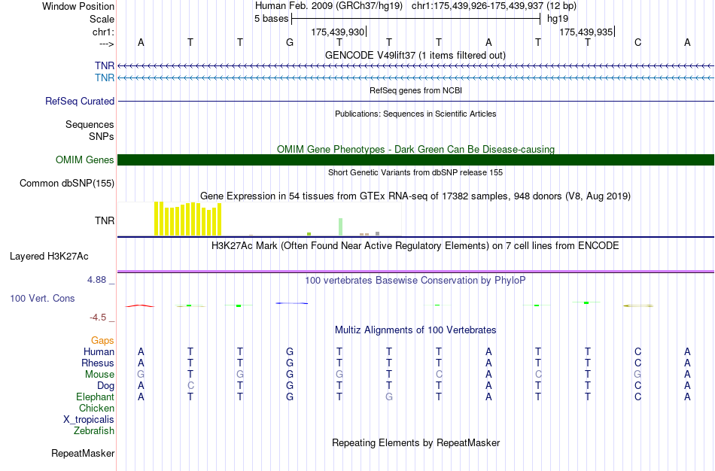Click the 175,439,930 position marker
Image resolution: width=715 pixels, height=471 pixels.
(339, 32)
